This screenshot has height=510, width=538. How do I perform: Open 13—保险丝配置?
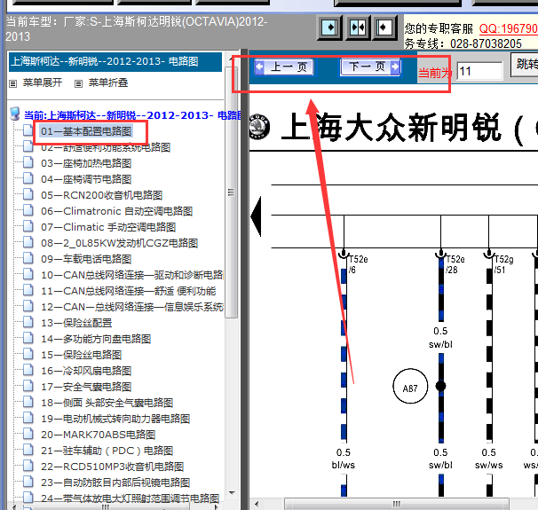point(76,323)
